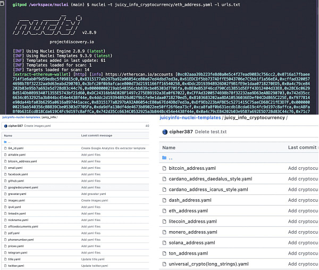
Task: Open title.yaml
Action: pyautogui.click(x=14, y=259)
